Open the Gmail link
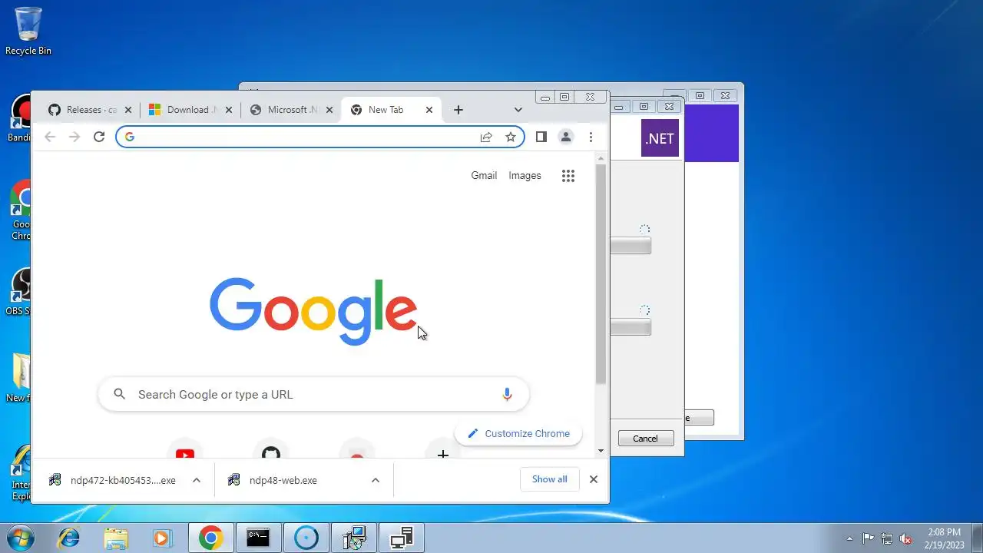 click(484, 175)
